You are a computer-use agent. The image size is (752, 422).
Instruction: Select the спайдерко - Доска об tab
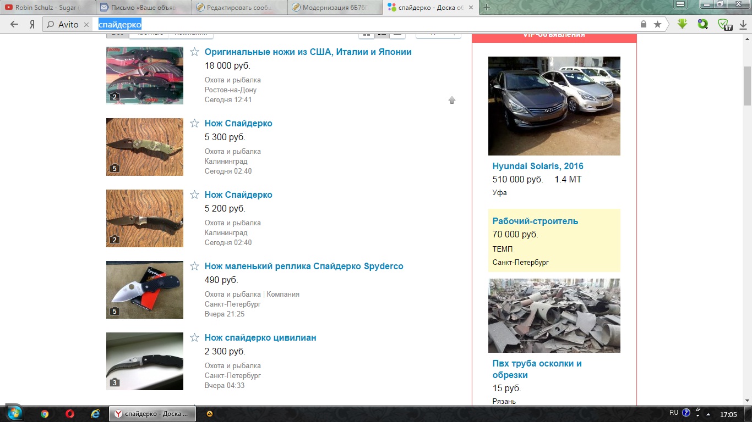click(x=432, y=7)
